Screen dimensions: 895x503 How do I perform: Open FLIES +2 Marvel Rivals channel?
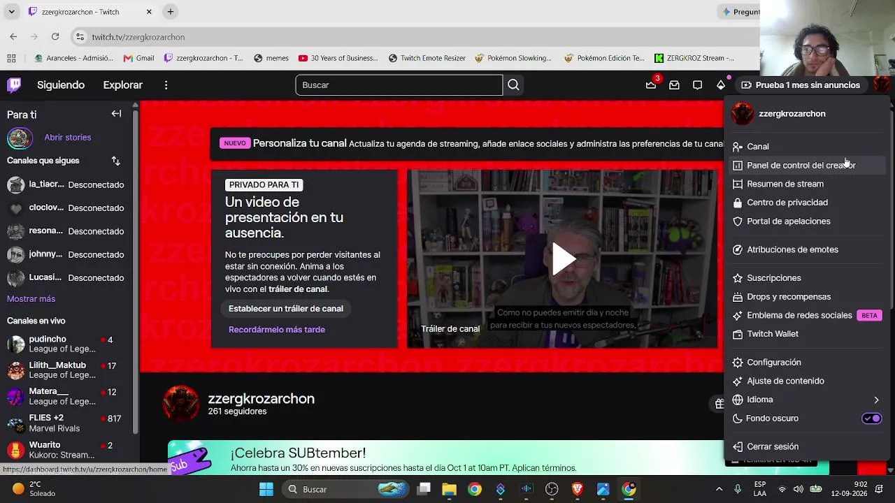(67, 423)
